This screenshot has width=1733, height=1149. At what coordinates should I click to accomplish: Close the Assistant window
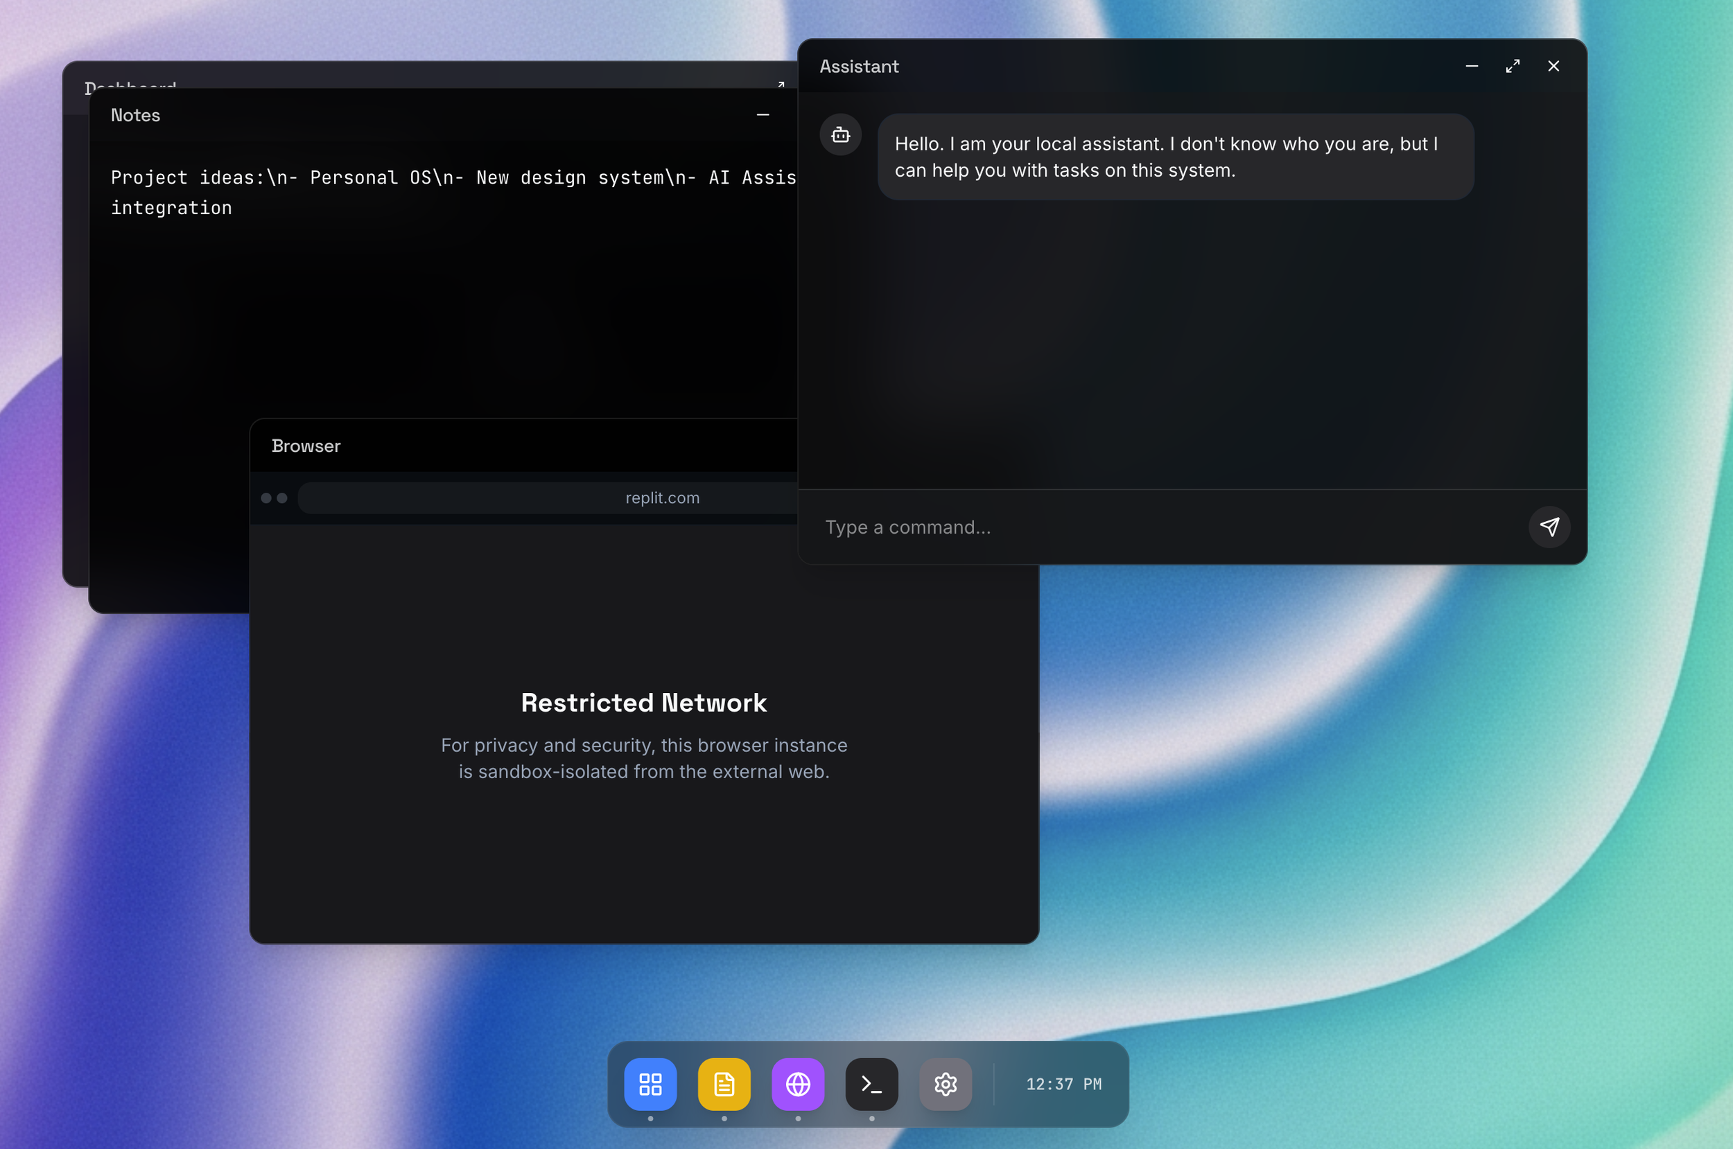(1553, 66)
